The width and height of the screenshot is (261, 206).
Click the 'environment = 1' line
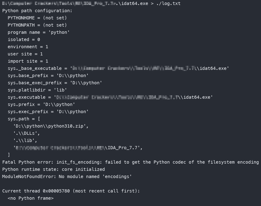tap(28, 47)
